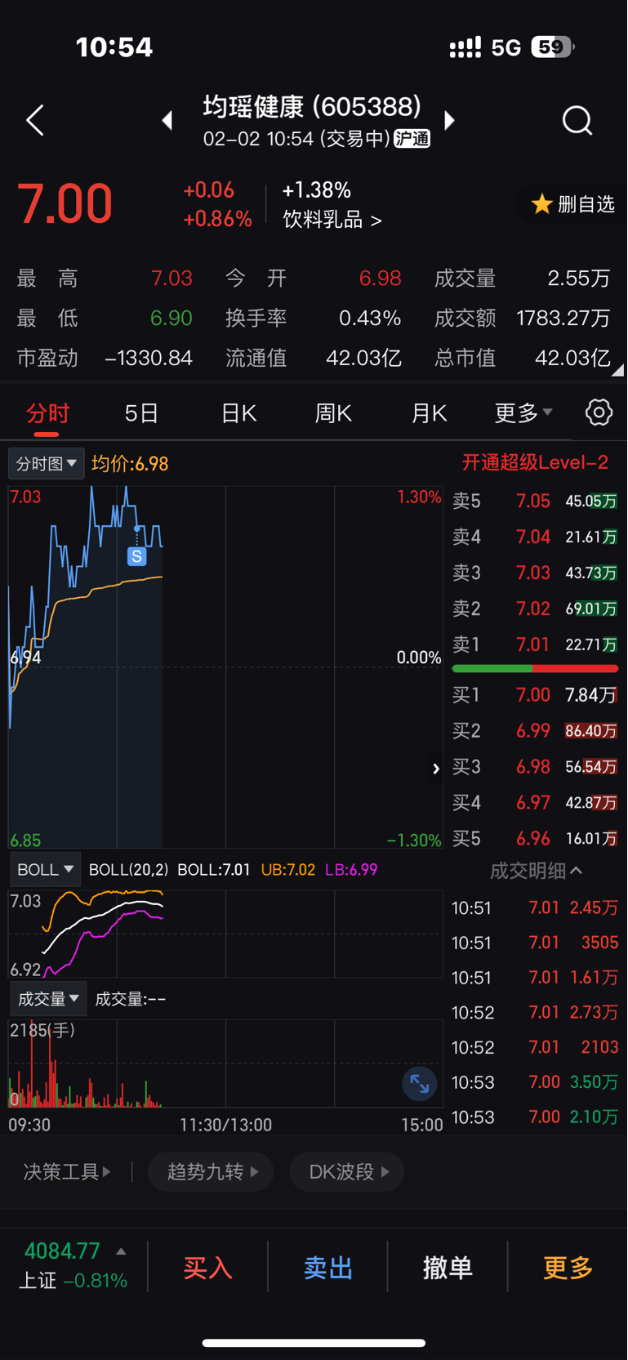Screen dimensions: 628x1360
Task: Expand chart with right chevron arrow
Action: click(x=436, y=769)
